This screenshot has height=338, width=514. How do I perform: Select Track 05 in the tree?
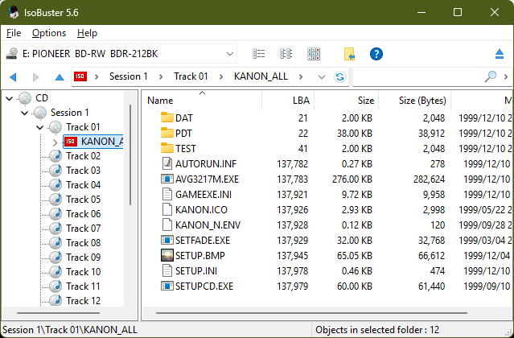point(84,200)
